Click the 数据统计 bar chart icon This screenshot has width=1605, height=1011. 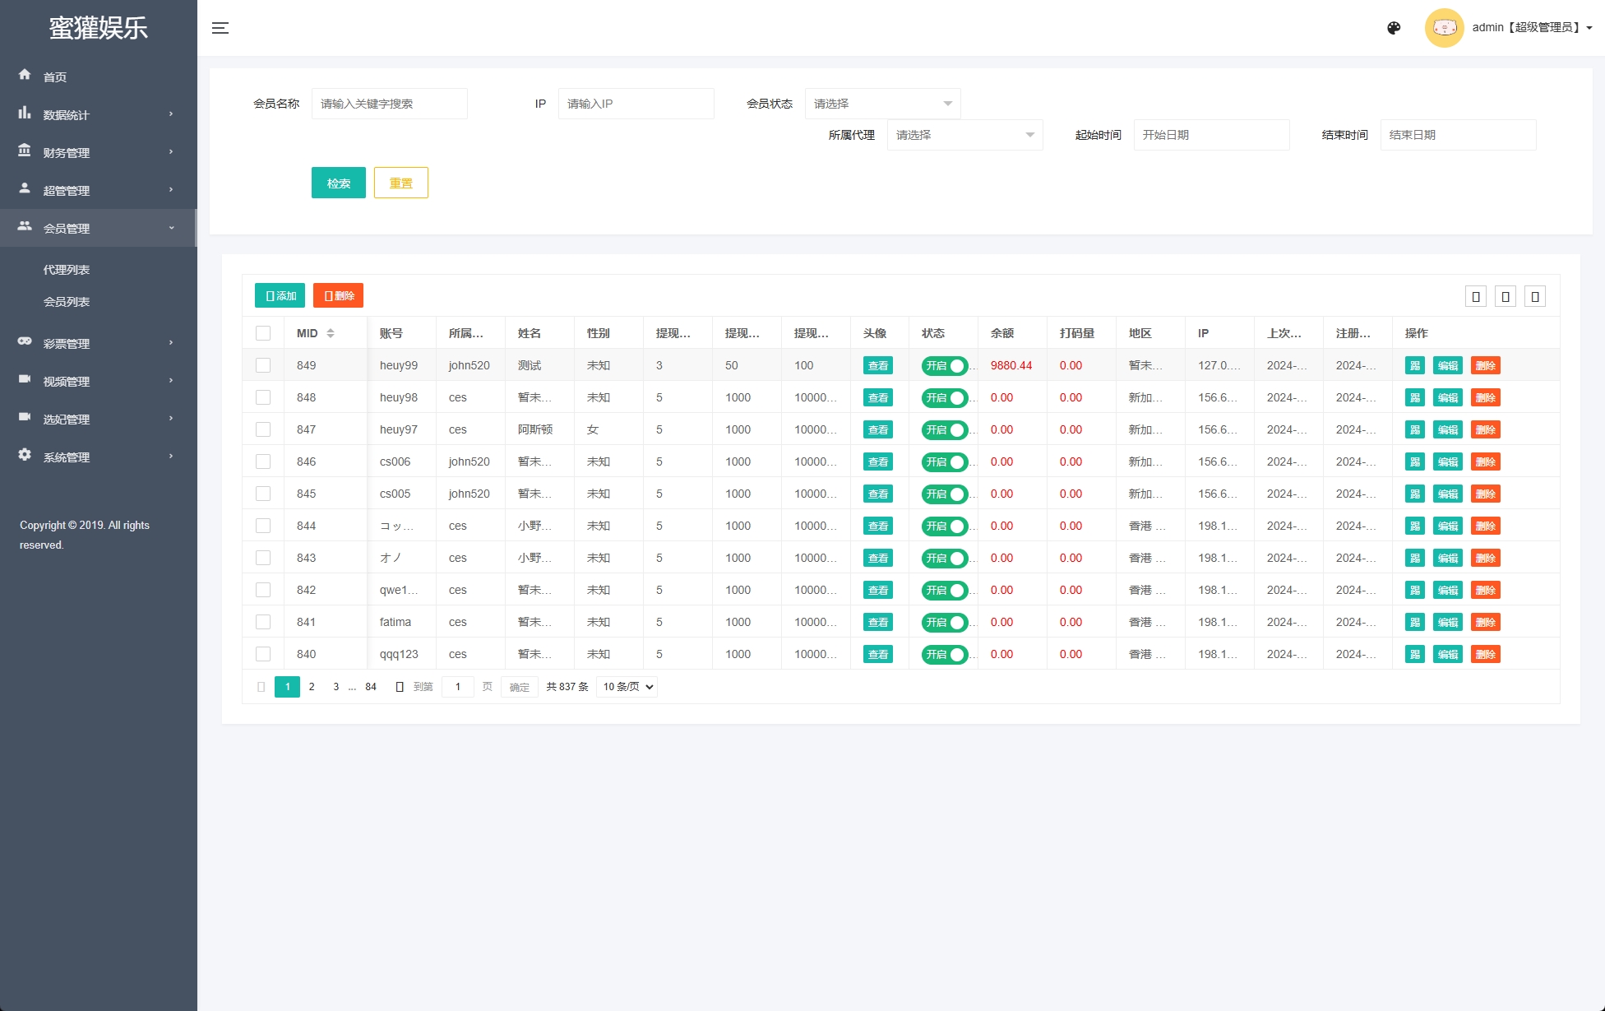coord(25,113)
